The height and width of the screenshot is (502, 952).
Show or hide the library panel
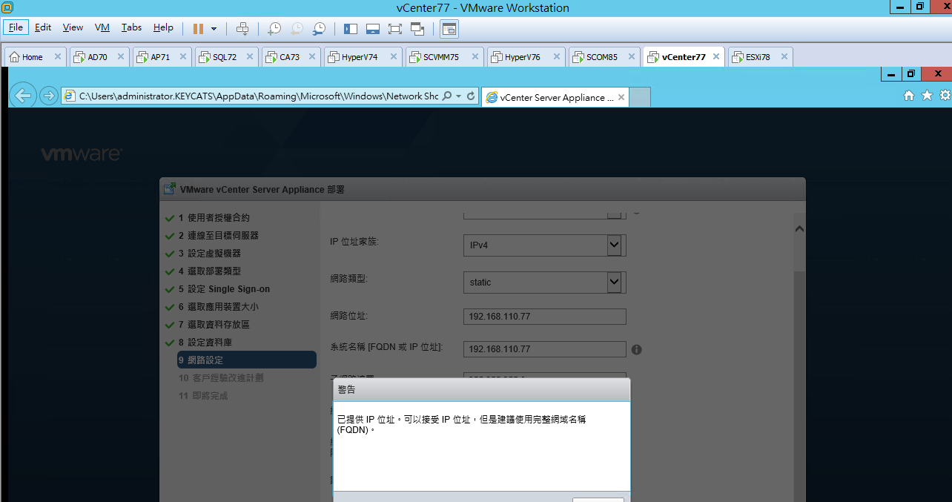tap(351, 28)
